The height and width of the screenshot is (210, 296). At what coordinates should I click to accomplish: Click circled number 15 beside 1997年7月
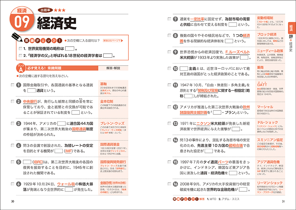pyautogui.click(x=175, y=162)
